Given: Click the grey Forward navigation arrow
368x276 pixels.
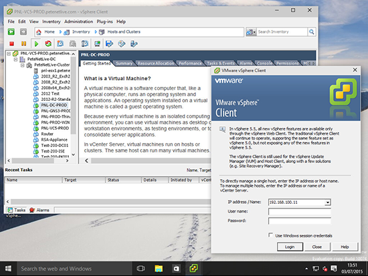Looking at the screenshot, I should pyautogui.click(x=23, y=31).
